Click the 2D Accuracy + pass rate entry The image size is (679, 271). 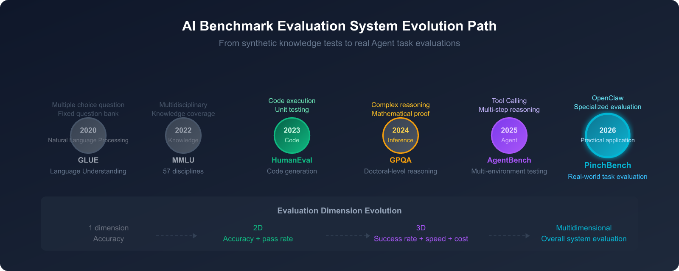[258, 233]
